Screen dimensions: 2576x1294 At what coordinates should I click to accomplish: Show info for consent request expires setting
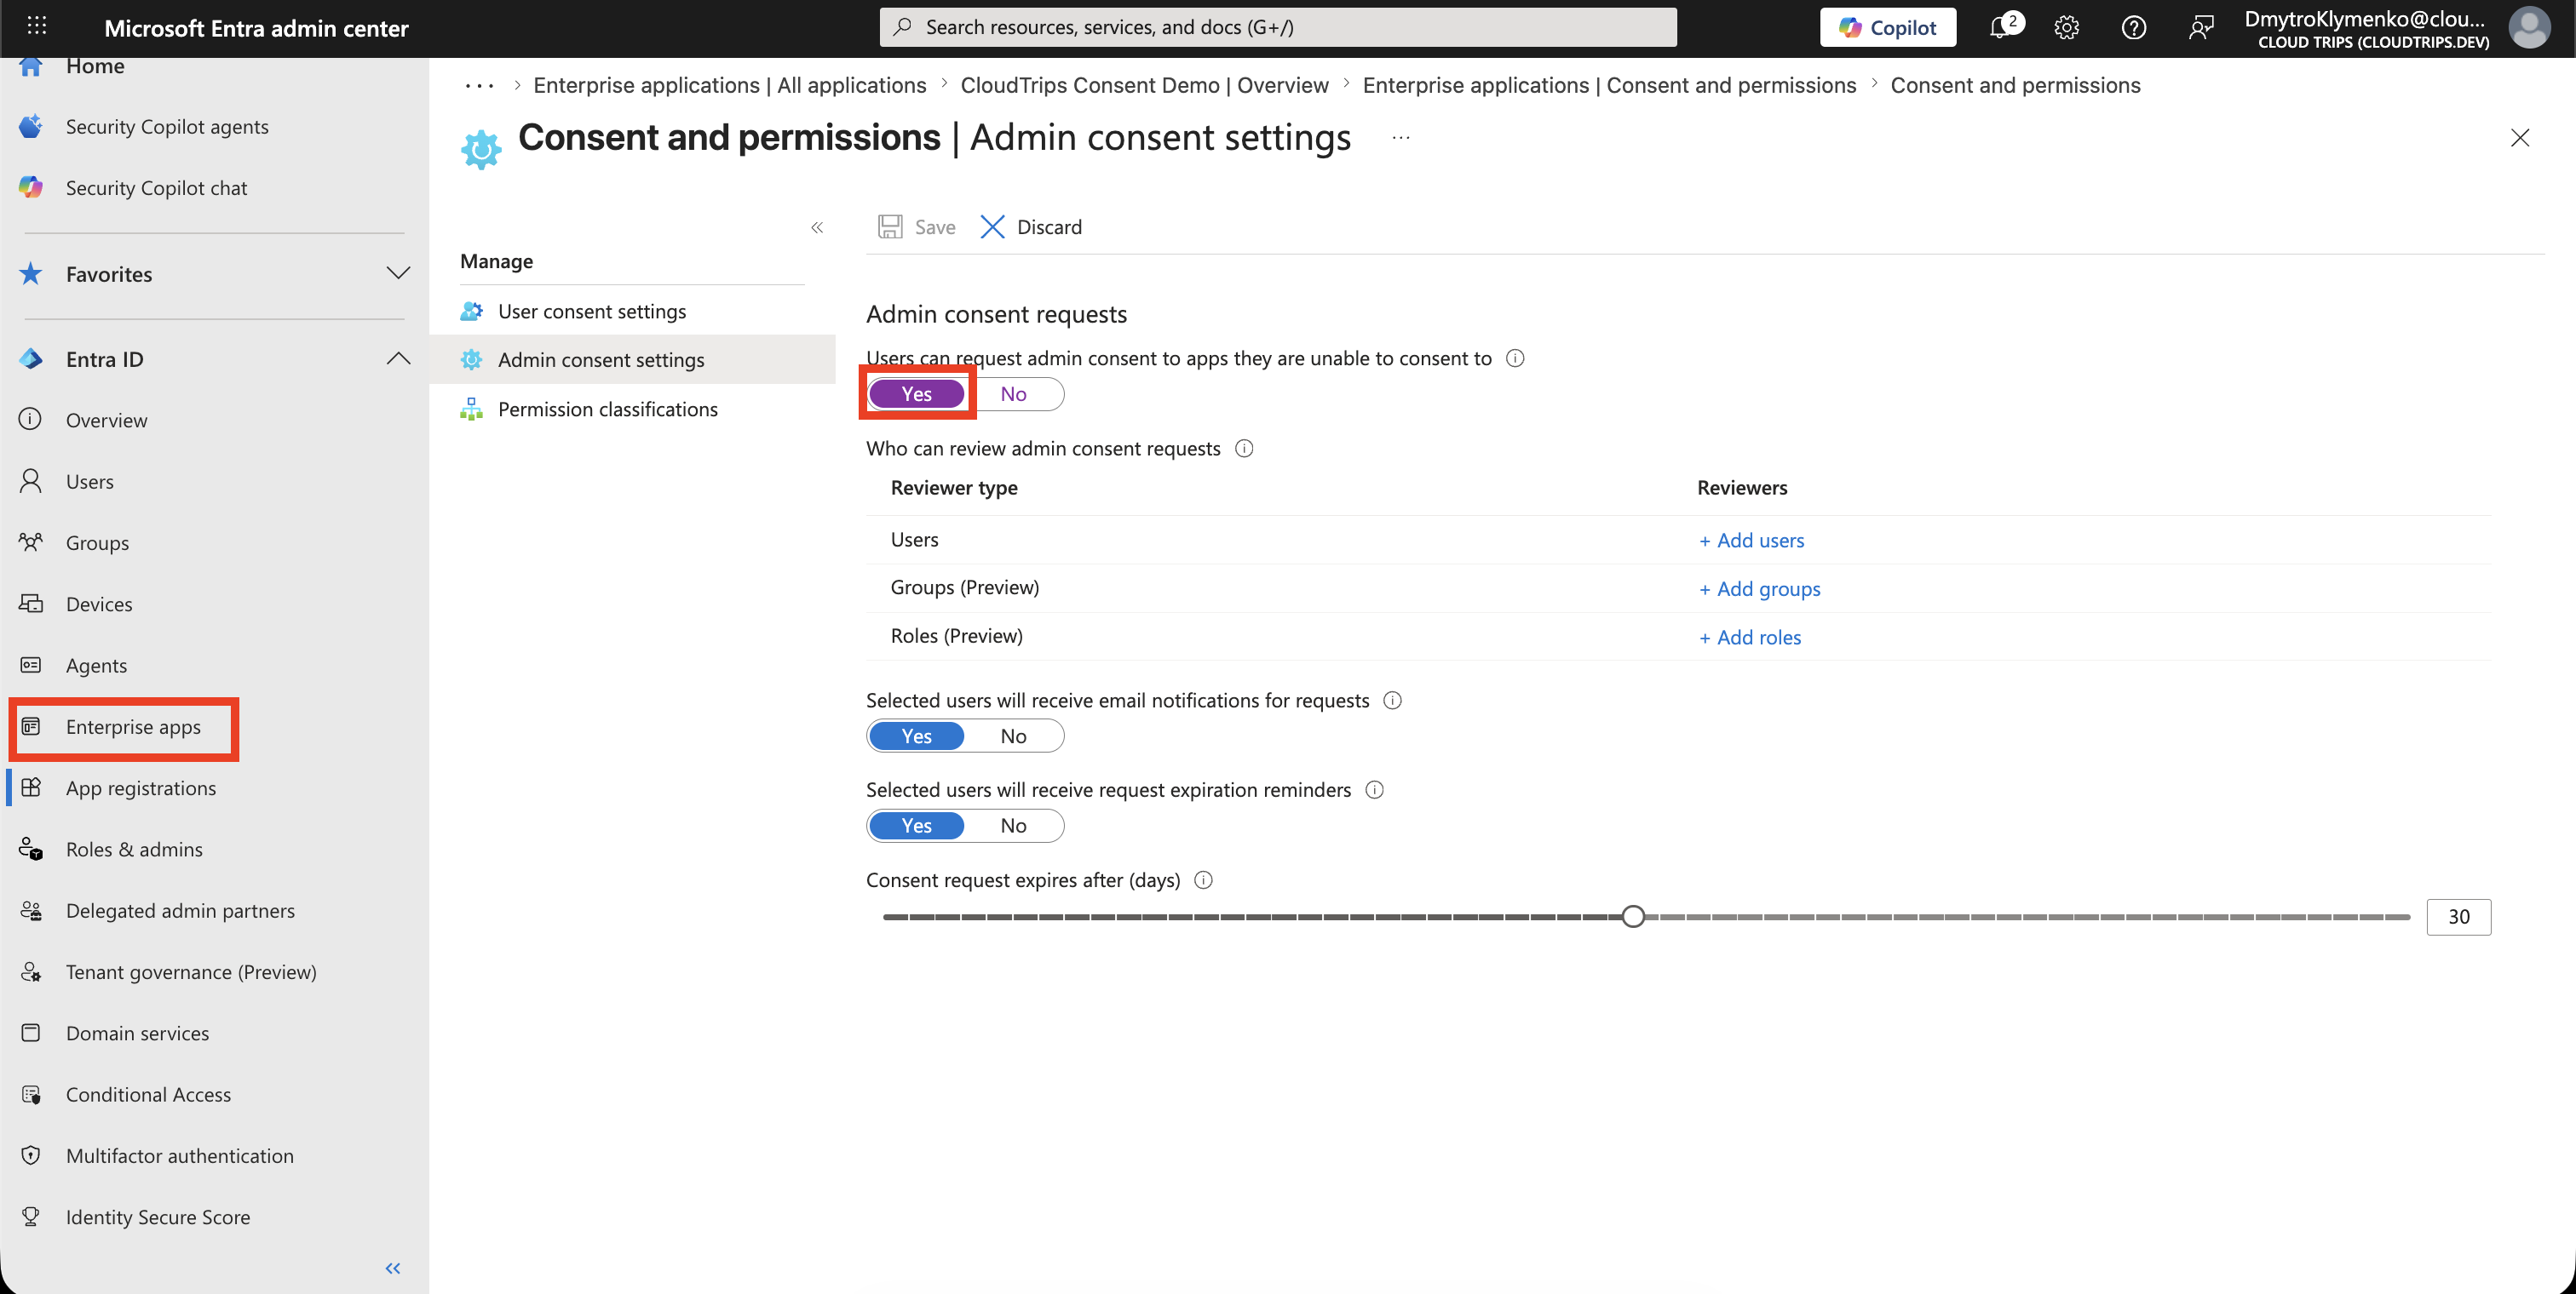[1203, 879]
